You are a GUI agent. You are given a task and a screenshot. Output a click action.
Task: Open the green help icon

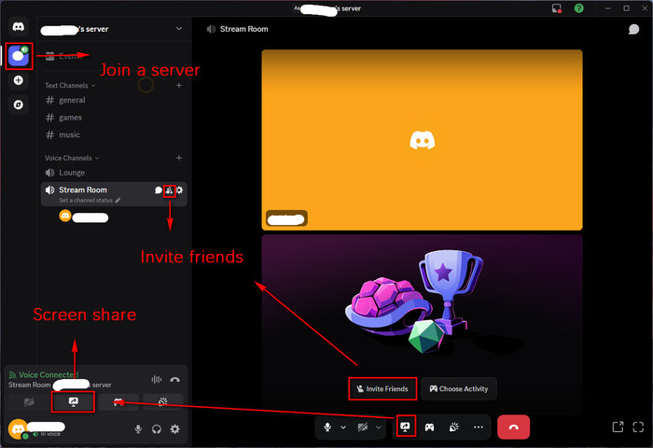click(x=579, y=8)
